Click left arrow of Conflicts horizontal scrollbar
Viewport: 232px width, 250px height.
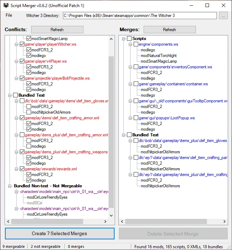[8, 221]
